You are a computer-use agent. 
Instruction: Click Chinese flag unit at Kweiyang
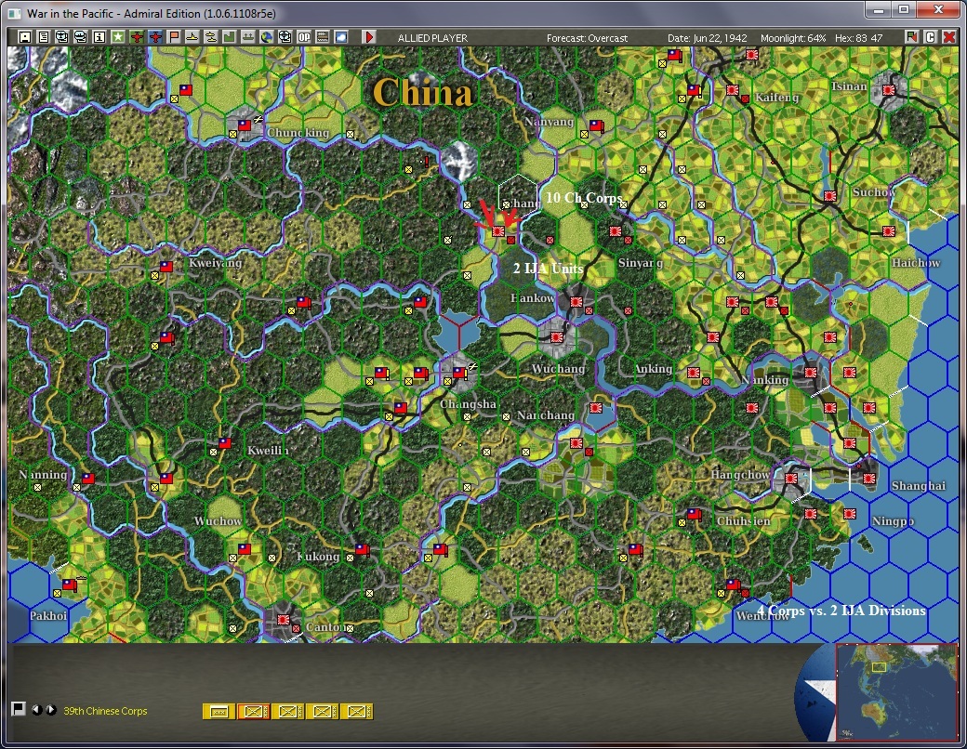click(x=166, y=267)
